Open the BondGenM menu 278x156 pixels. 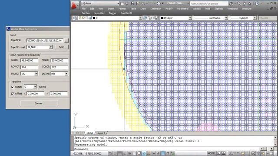(x=126, y=13)
